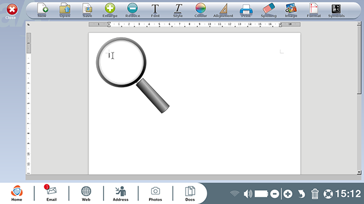Open the Font options
The height and width of the screenshot is (204, 364).
click(155, 11)
